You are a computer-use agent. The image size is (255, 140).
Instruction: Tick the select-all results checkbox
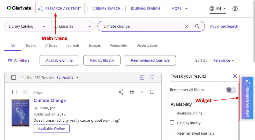coord(14,77)
